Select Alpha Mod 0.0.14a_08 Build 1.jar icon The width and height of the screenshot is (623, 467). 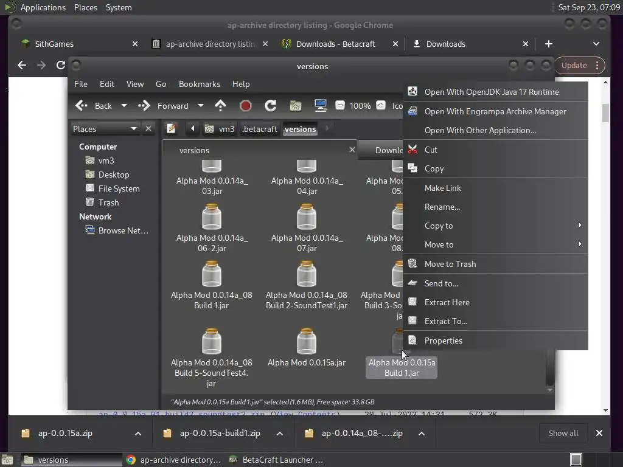tap(212, 274)
